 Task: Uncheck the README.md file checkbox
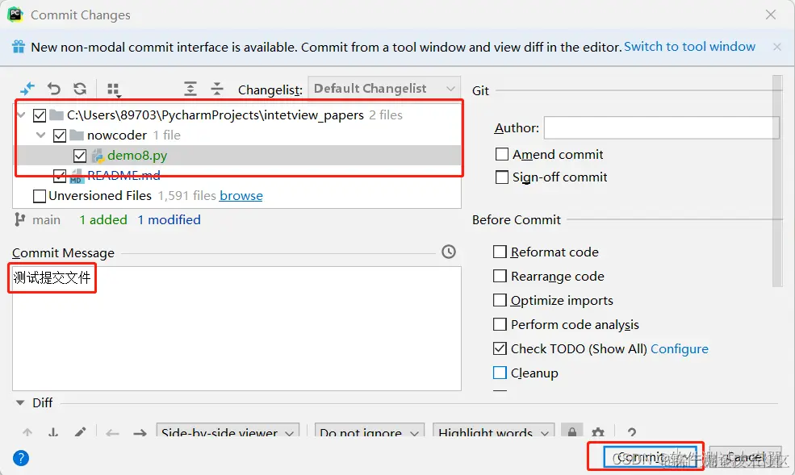tap(60, 176)
